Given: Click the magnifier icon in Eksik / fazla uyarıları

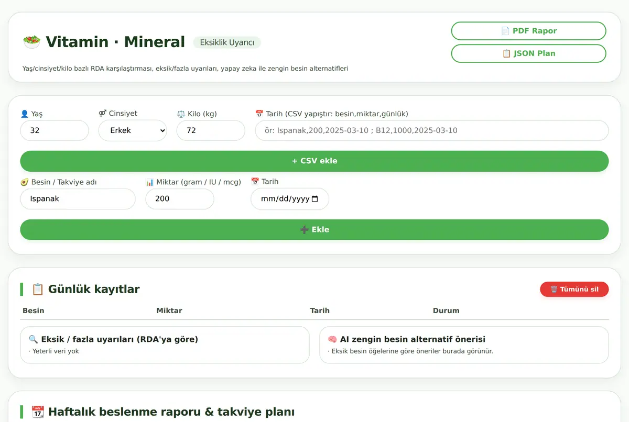Looking at the screenshot, I should [x=34, y=339].
